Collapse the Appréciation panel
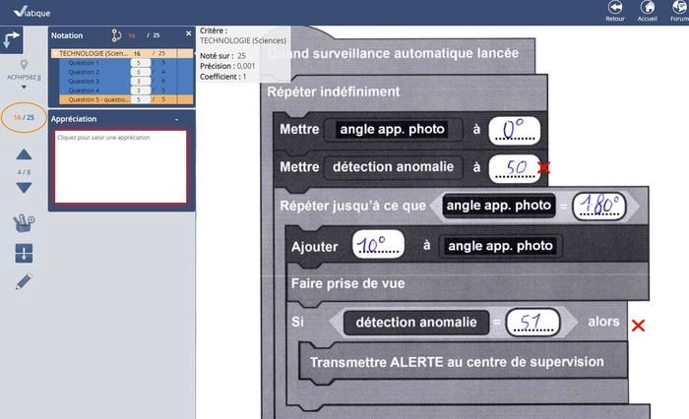 176,119
